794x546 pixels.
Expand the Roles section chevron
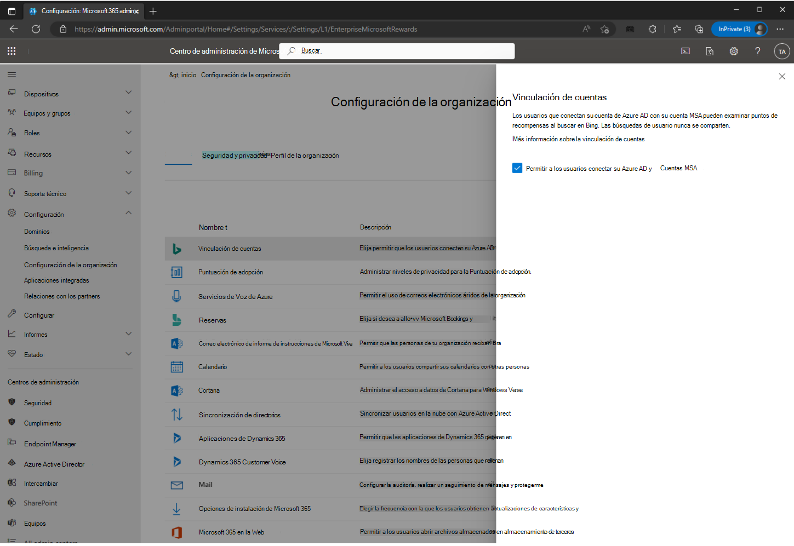[128, 132]
